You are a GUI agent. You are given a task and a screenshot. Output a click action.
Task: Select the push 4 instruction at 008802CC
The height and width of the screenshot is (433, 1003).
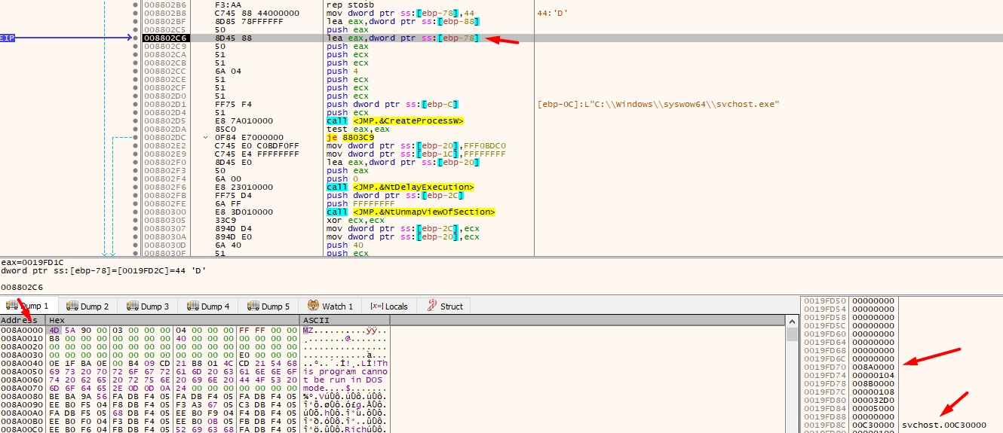tap(342, 71)
